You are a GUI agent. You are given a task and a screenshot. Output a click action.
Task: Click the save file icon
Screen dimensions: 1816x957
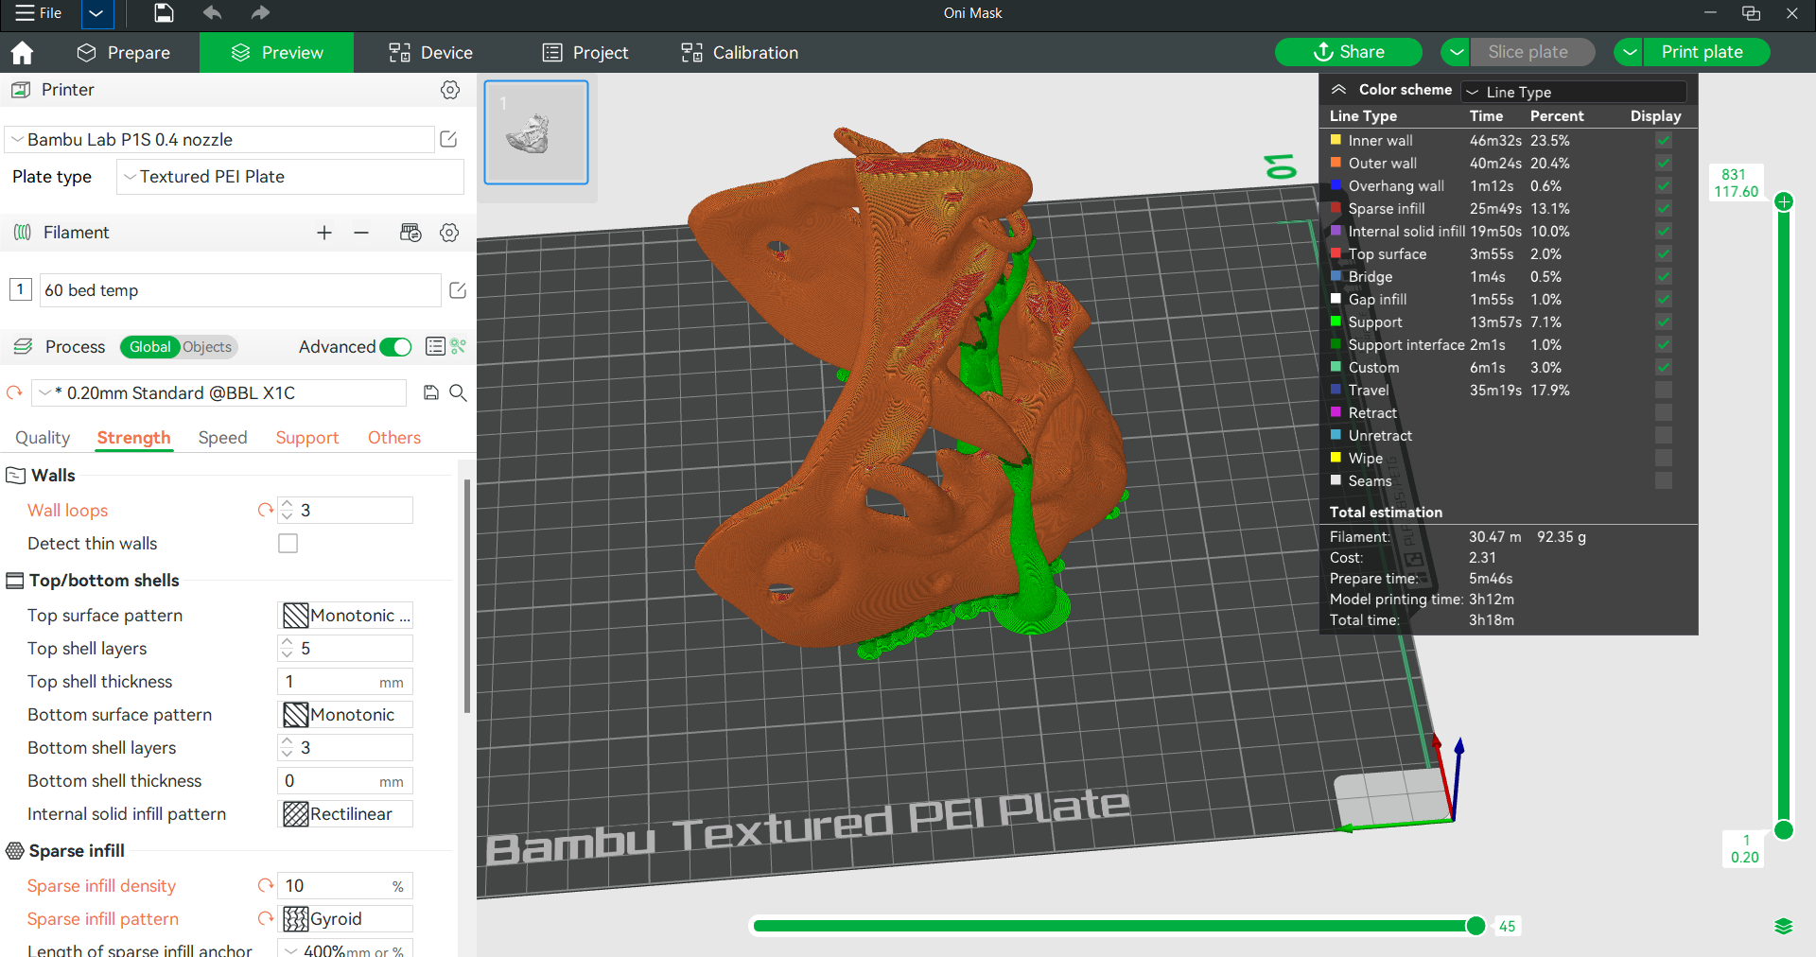tap(164, 13)
